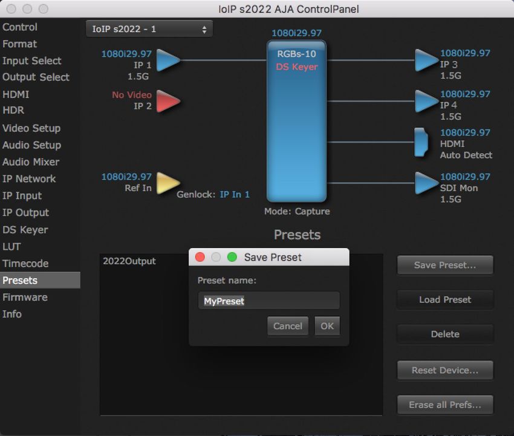Click the SDI Mon output triangle icon
This screenshot has width=514, height=436.
[x=426, y=183]
